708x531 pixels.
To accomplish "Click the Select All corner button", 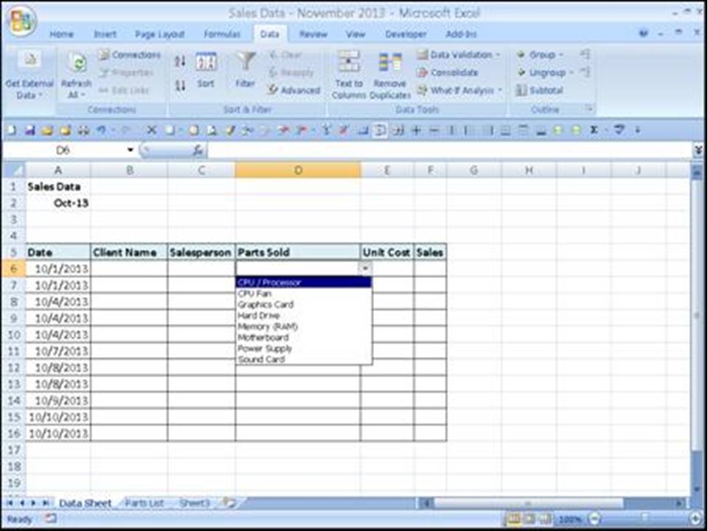I will (x=14, y=170).
